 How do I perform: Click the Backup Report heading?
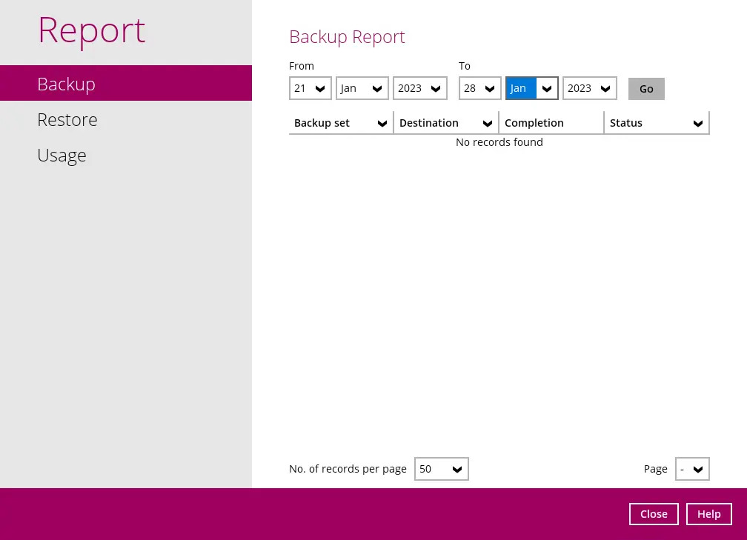pyautogui.click(x=347, y=36)
